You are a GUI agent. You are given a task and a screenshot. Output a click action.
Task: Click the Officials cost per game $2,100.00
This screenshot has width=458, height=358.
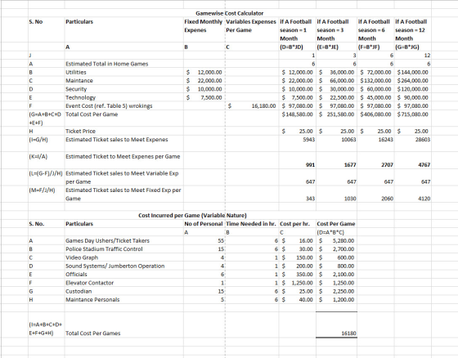(x=336, y=274)
